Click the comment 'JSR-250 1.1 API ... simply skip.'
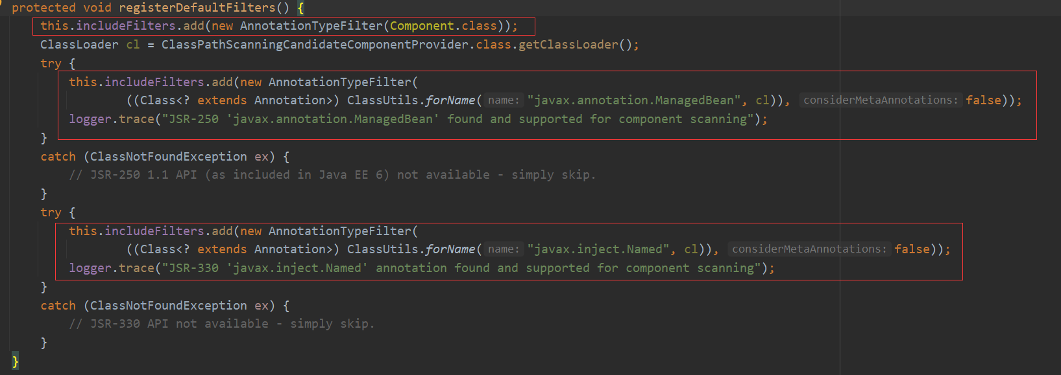 click(x=332, y=175)
